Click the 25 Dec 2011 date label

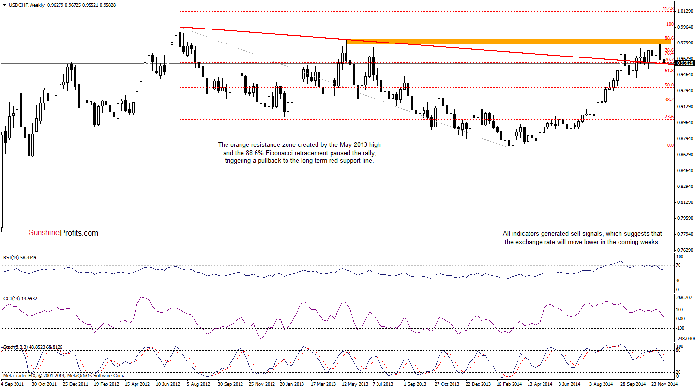75,384
